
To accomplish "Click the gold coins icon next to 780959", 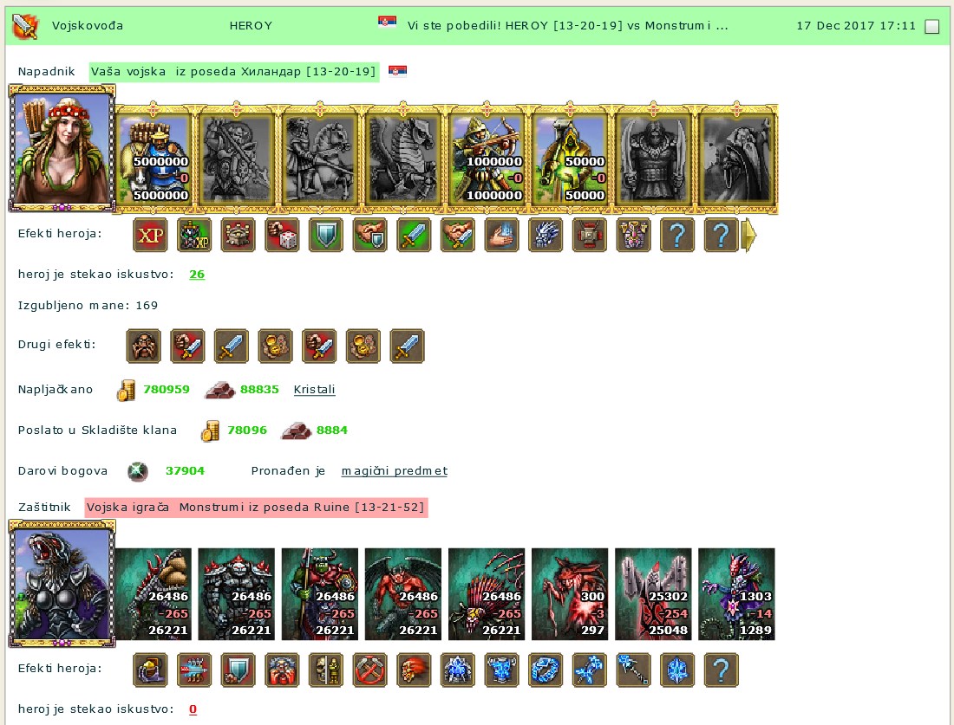I will [126, 390].
